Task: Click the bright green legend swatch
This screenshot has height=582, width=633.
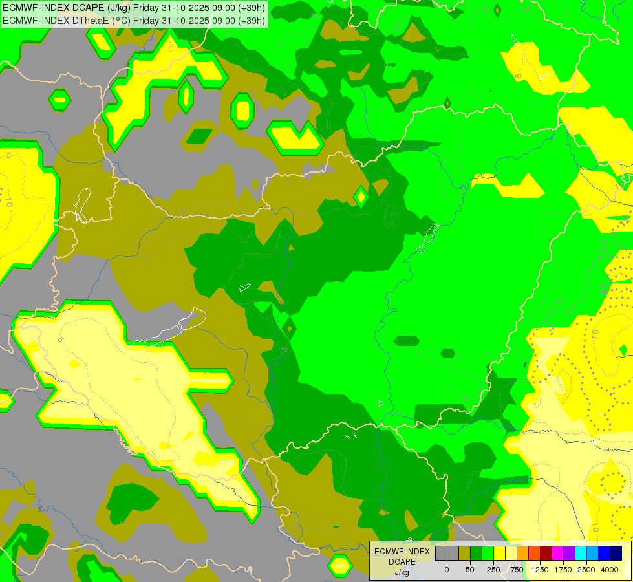Action: (488, 553)
